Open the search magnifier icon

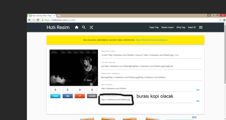[84, 28]
